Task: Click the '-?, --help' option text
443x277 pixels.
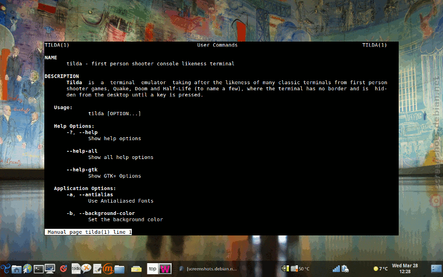Action: coord(82,132)
